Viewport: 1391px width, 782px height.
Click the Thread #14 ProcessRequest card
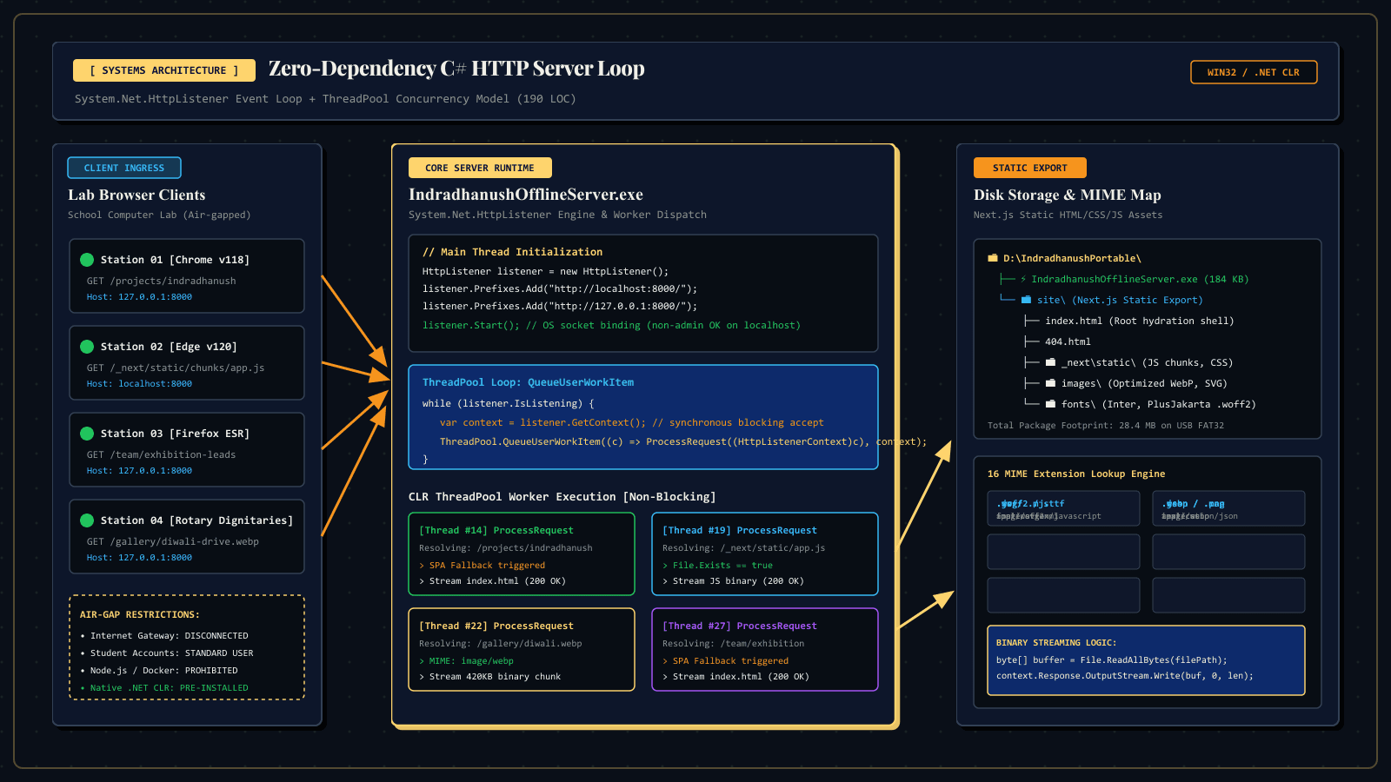point(522,554)
